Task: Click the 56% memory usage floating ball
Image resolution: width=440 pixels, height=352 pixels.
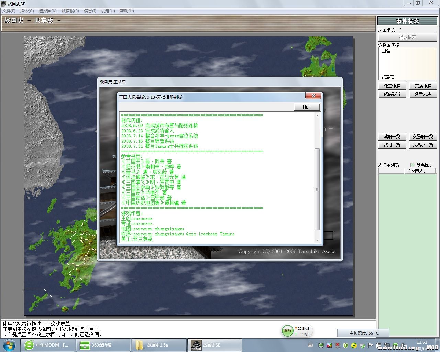Action: (287, 331)
